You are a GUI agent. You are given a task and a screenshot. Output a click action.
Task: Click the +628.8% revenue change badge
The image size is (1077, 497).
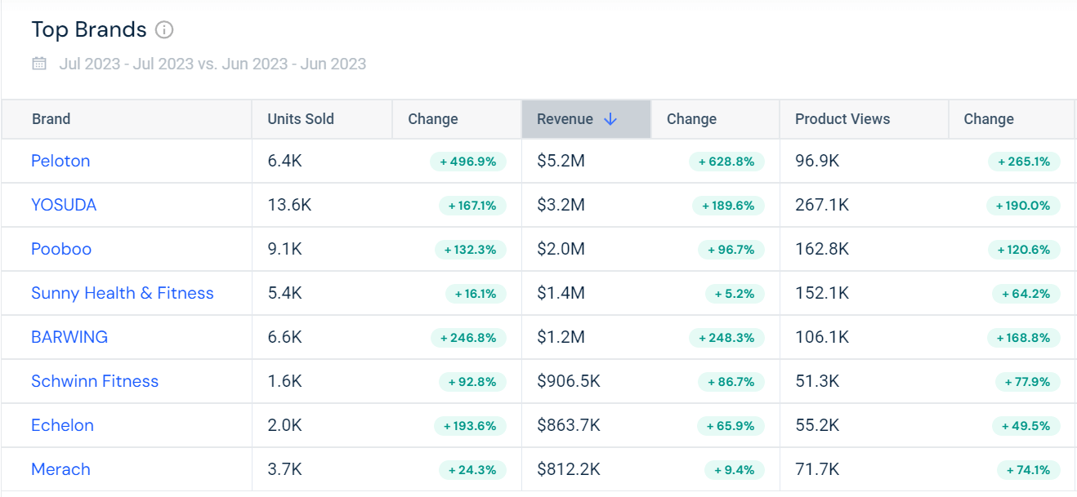tap(726, 162)
